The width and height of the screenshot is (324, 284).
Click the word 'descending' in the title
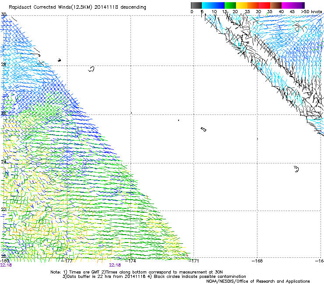point(133,7)
